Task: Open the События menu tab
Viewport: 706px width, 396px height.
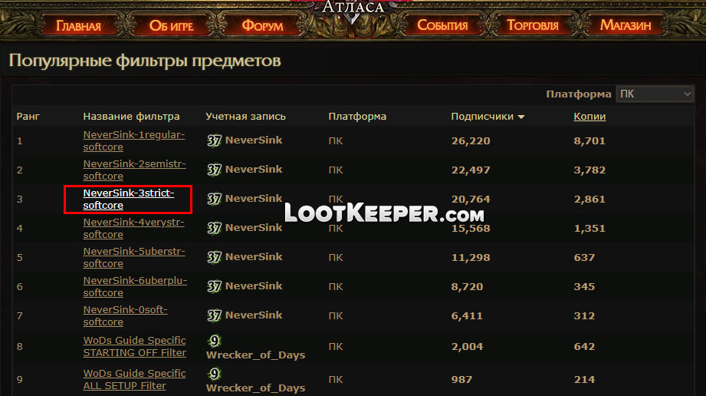Action: click(x=442, y=25)
